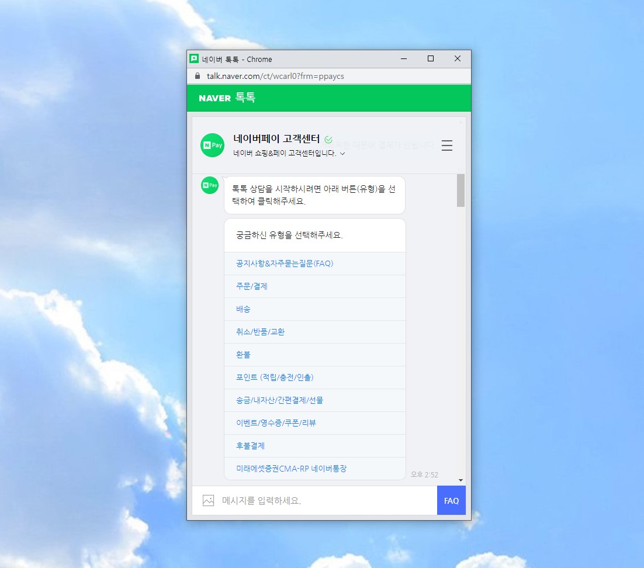Open the hamburger menu in chat header
The height and width of the screenshot is (568, 644).
(447, 146)
